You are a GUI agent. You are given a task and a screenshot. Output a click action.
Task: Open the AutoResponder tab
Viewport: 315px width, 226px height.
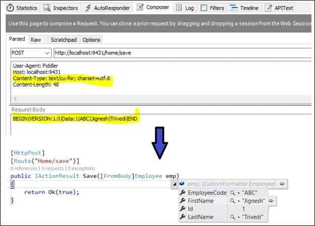(107, 8)
